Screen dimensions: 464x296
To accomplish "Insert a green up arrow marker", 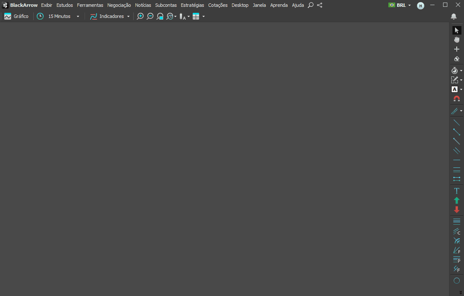I will [456, 200].
